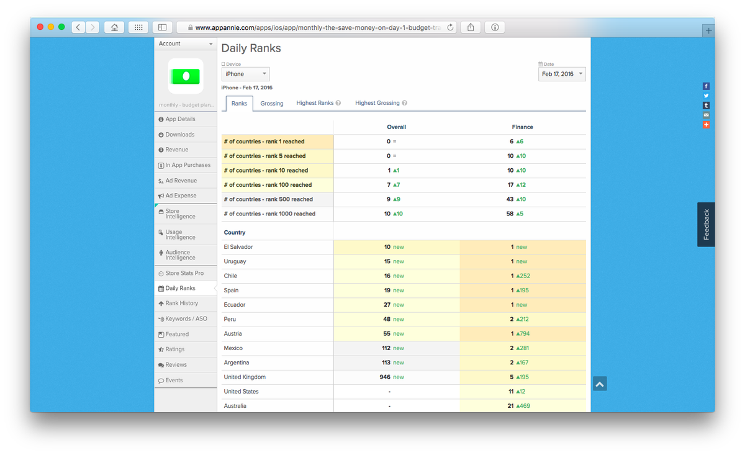This screenshot has height=455, width=745.
Task: Click the Chile country row
Action: pyautogui.click(x=404, y=276)
